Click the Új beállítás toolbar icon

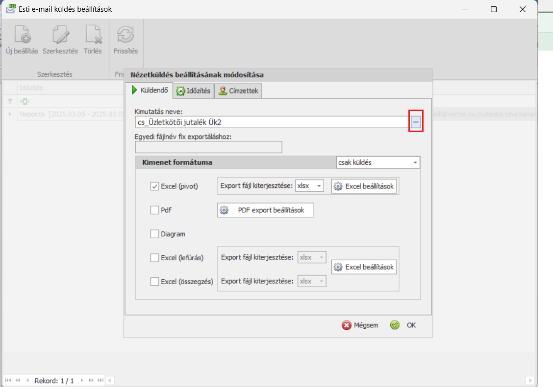tap(22, 35)
